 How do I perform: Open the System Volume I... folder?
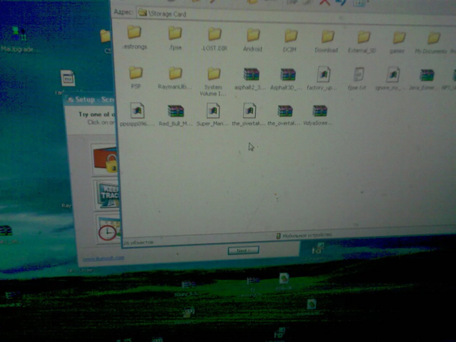(x=214, y=82)
